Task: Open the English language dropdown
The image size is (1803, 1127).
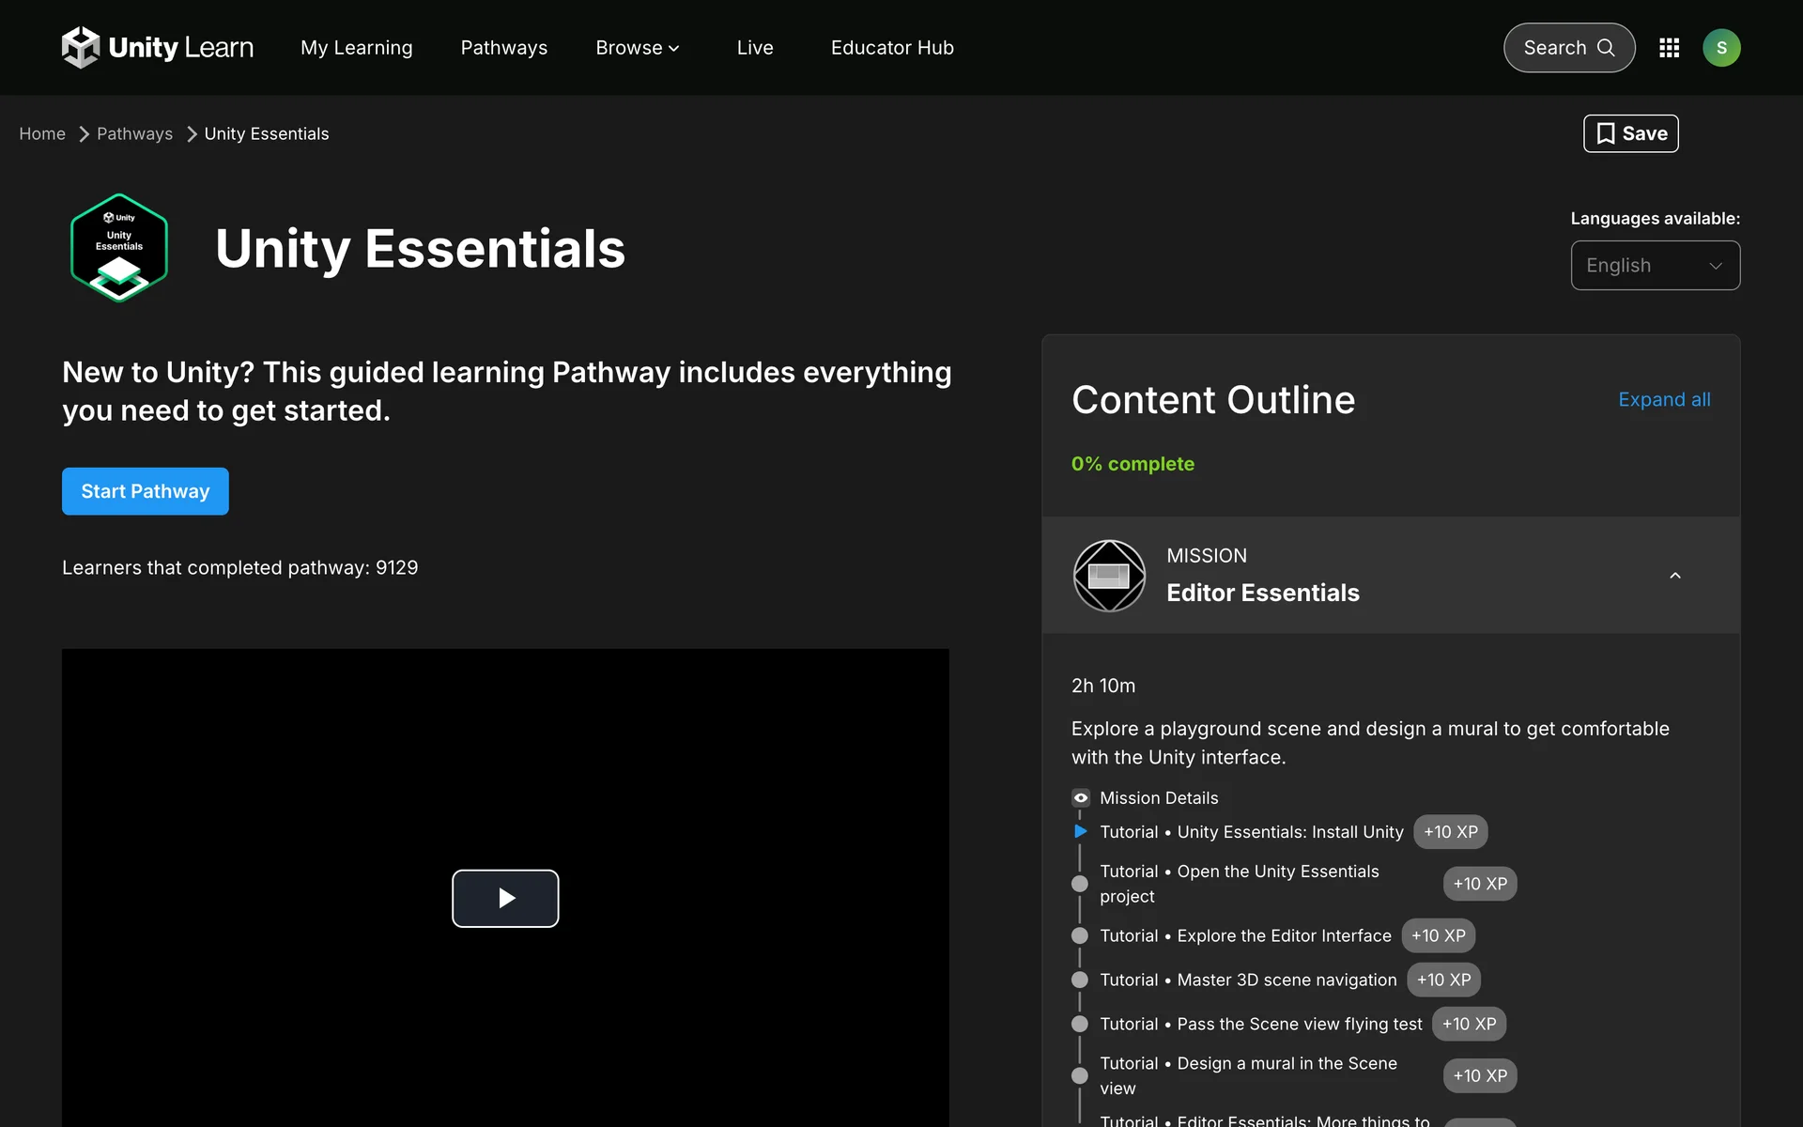Action: pyautogui.click(x=1655, y=266)
